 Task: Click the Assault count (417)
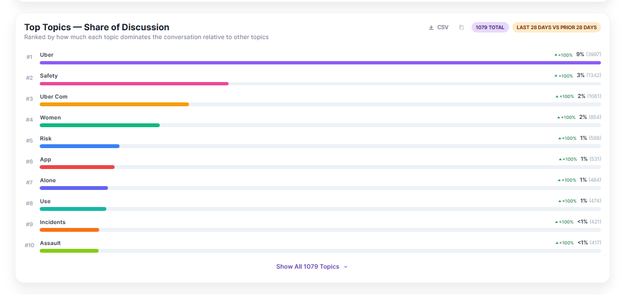pyautogui.click(x=595, y=243)
